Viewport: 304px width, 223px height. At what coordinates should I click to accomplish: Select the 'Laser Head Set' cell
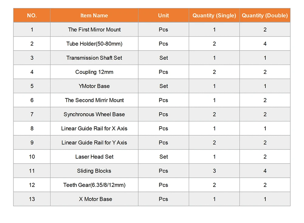94,157
